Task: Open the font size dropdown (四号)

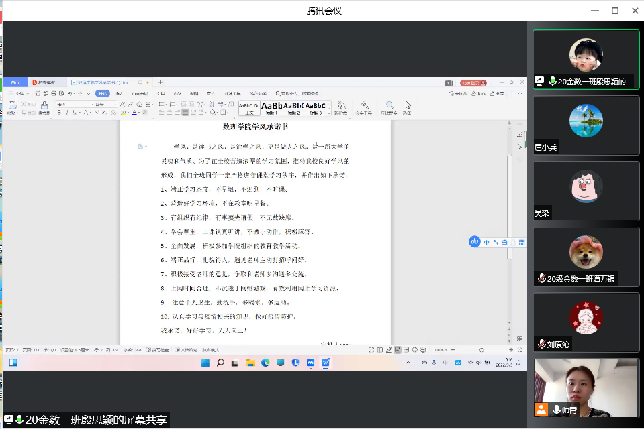Action: tap(105, 105)
